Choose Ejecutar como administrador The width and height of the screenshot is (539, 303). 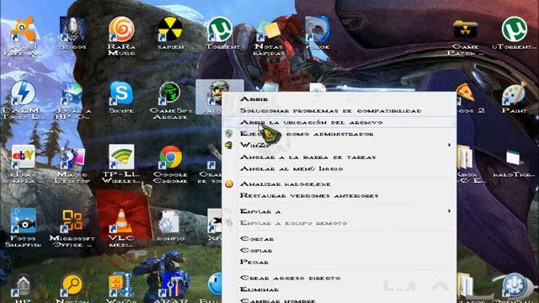click(307, 134)
